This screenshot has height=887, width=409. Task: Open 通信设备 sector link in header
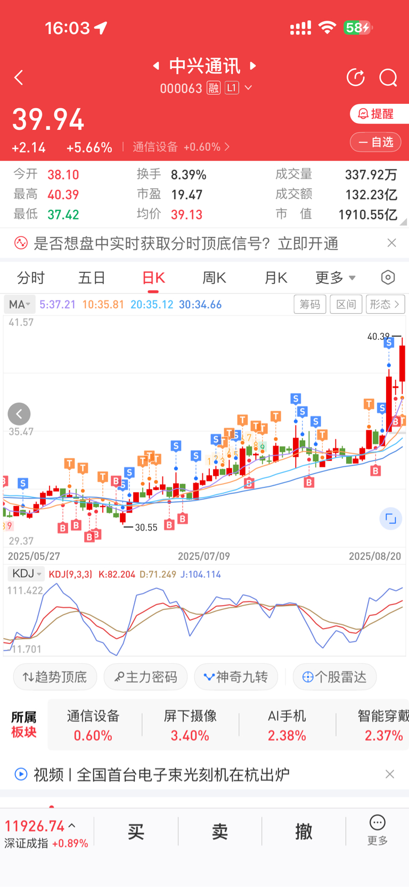click(x=181, y=147)
